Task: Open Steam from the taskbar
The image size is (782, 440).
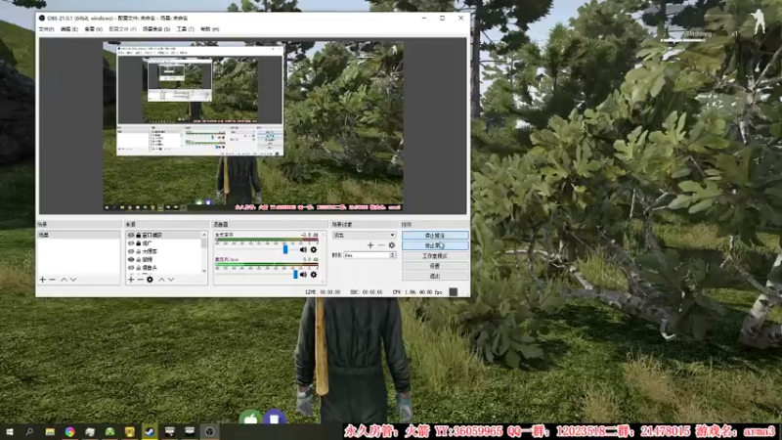Action: [x=150, y=431]
